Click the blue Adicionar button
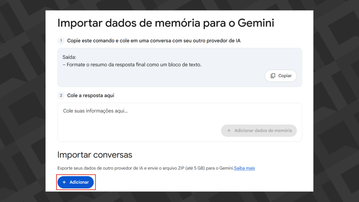 [76, 182]
